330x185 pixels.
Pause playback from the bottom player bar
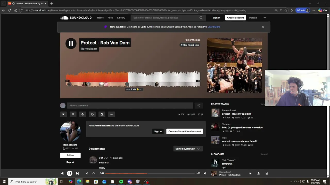click(x=69, y=173)
